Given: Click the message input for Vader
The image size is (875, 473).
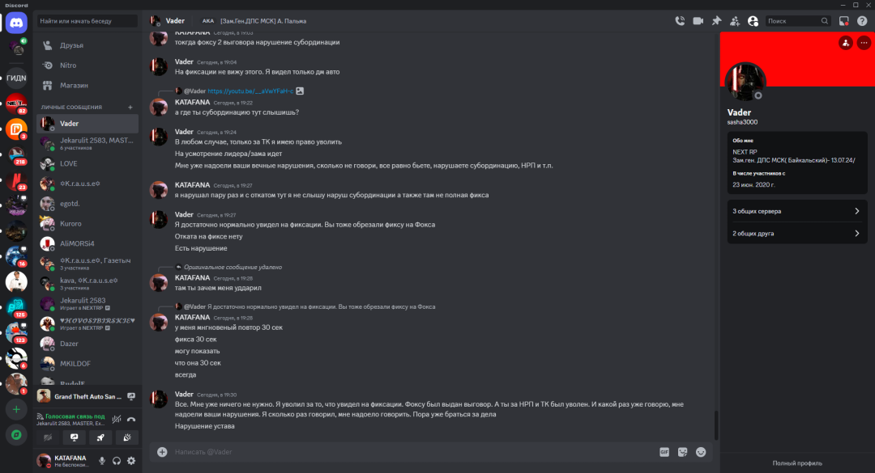Looking at the screenshot, I should 405,452.
